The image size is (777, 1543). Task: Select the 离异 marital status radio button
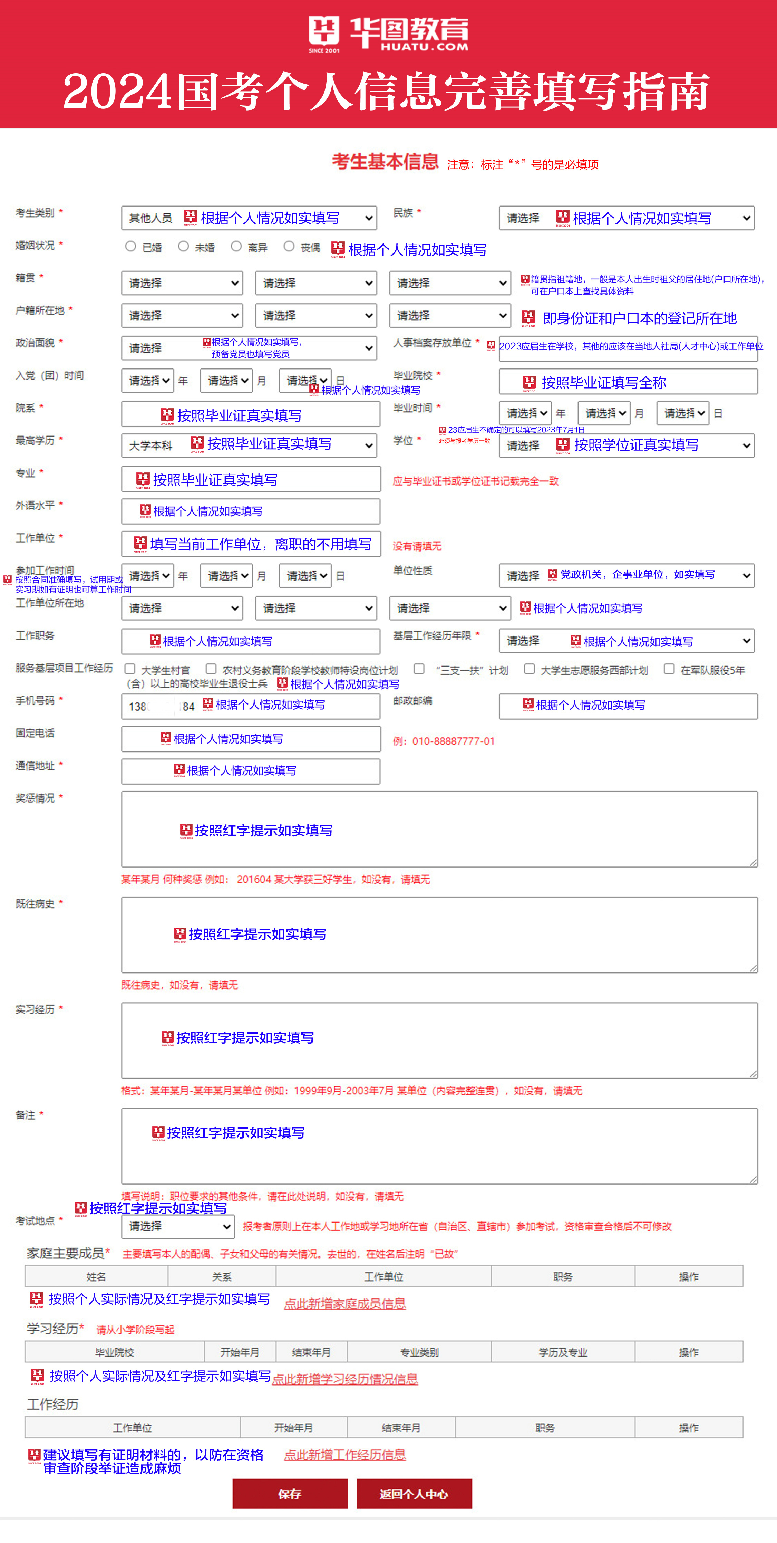tap(236, 246)
